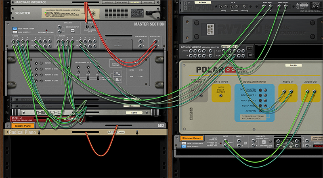Fold the Master Section device
The height and width of the screenshot is (178, 323).
tap(8, 24)
